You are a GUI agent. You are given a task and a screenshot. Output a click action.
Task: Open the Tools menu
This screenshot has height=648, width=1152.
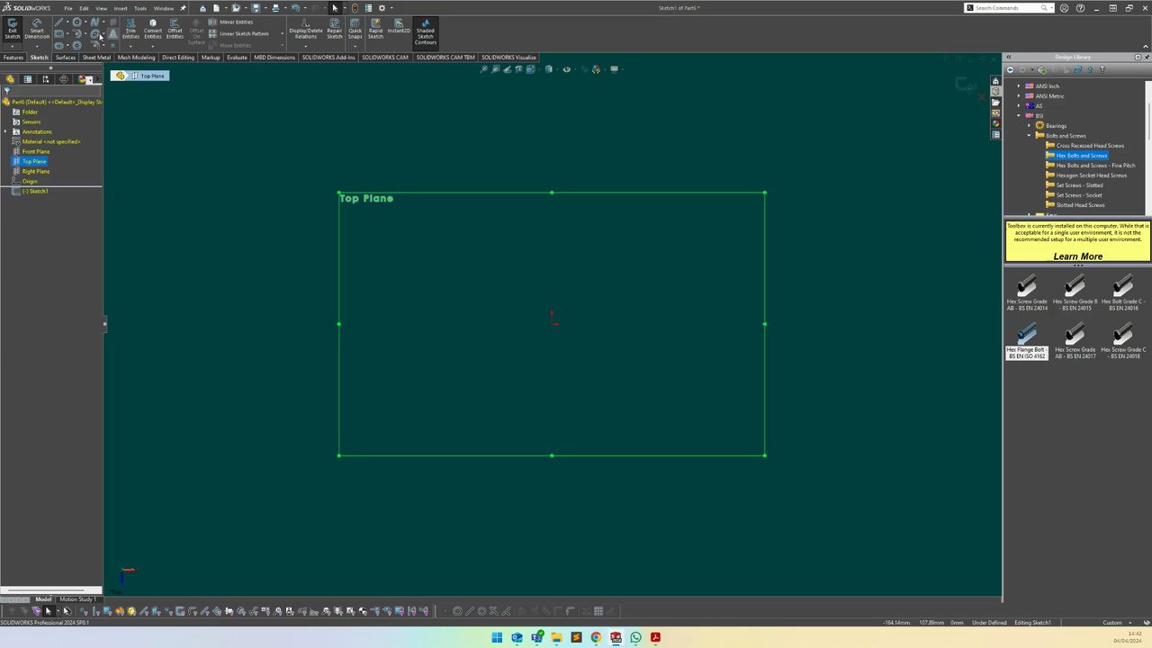[140, 8]
